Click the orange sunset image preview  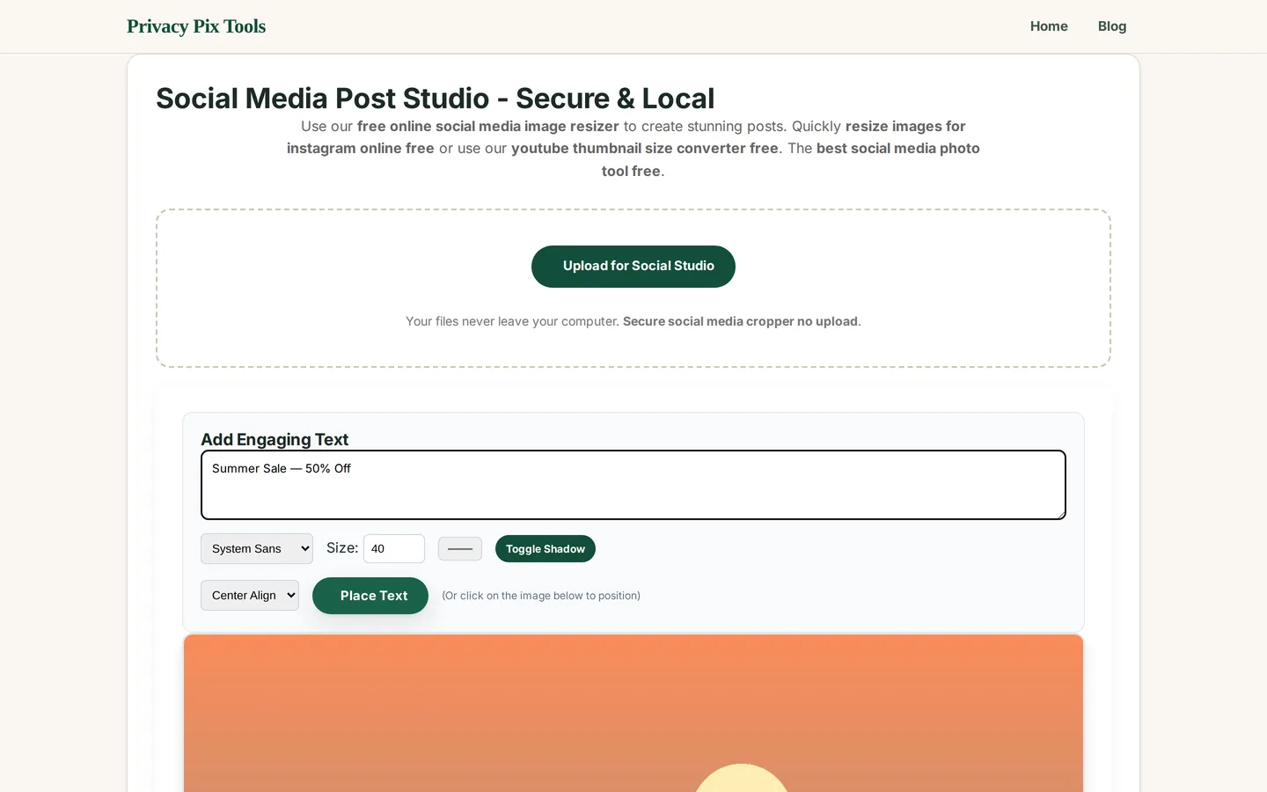(633, 713)
